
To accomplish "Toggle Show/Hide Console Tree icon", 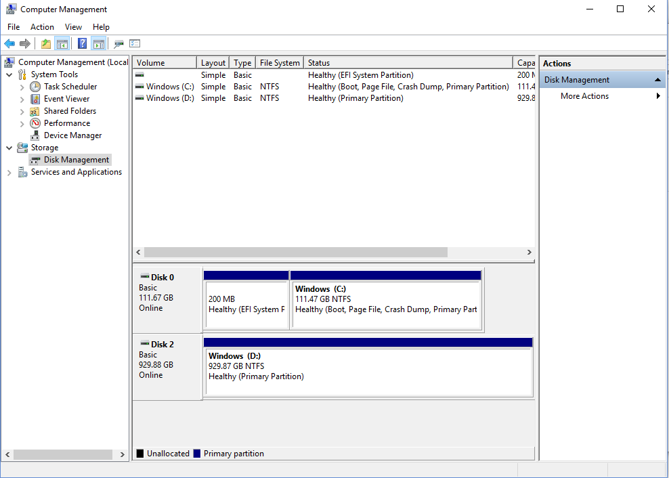I will tap(62, 43).
